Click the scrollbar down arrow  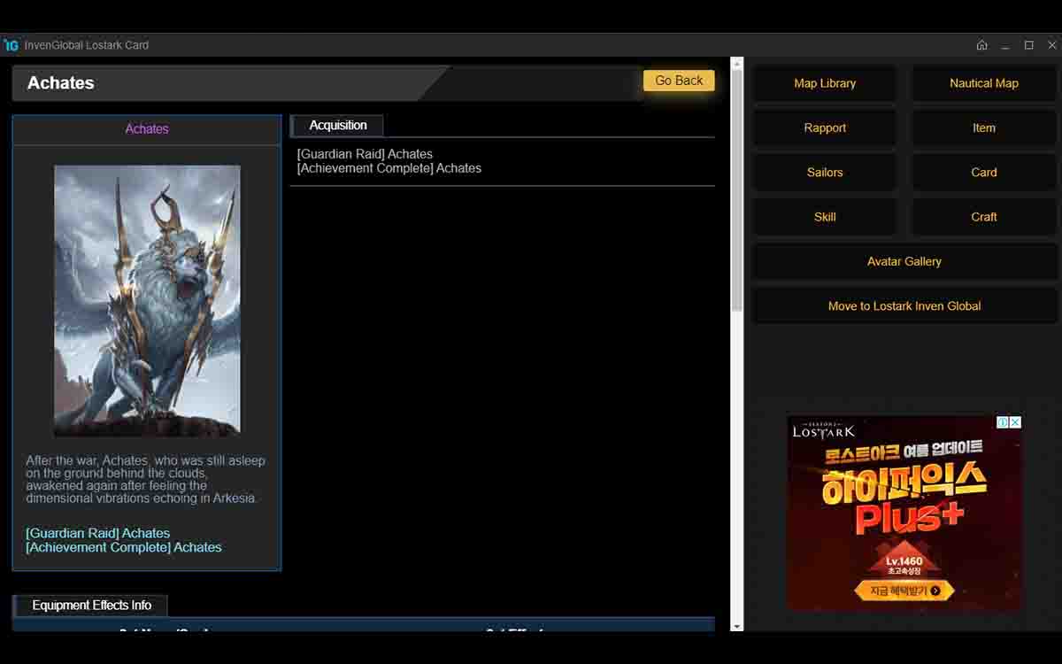tap(736, 626)
